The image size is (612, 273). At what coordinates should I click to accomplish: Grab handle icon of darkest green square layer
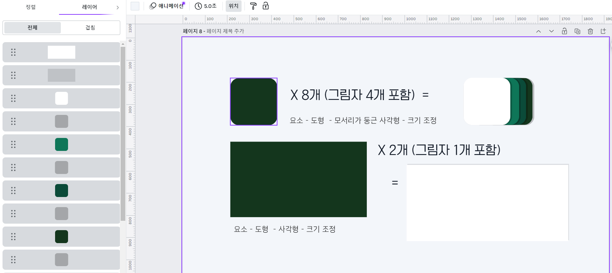point(13,237)
